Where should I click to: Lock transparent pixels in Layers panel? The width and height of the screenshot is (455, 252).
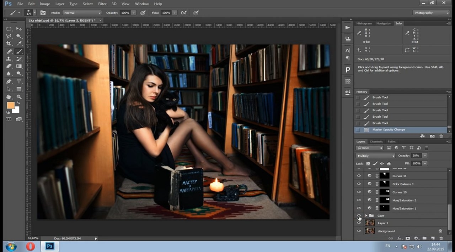click(368, 163)
